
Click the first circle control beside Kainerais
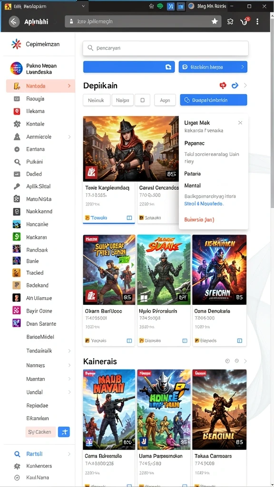227,361
